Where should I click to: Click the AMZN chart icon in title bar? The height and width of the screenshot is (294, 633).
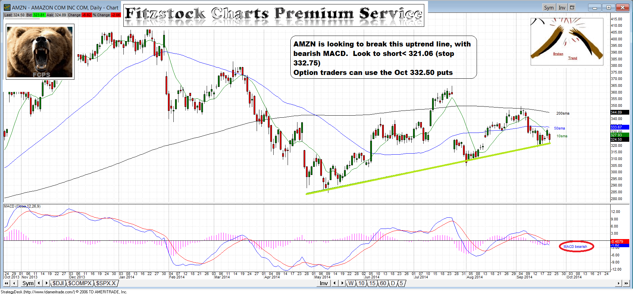point(7,7)
